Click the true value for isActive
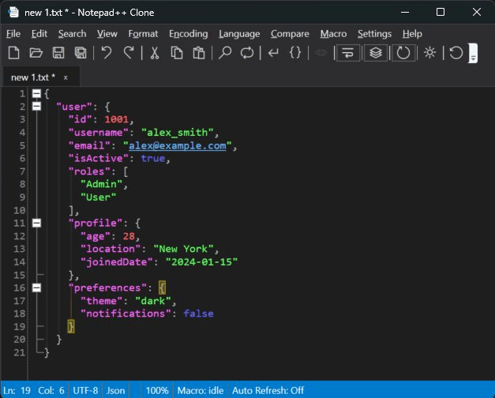Image resolution: width=495 pixels, height=398 pixels. click(153, 158)
